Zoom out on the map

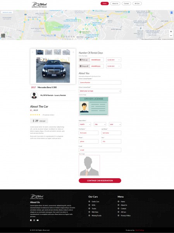[x=171, y=35]
